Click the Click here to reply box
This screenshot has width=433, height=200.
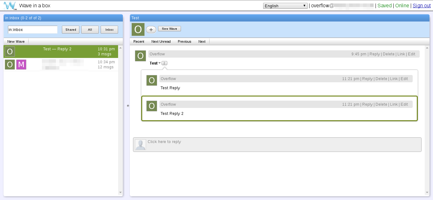(283, 145)
